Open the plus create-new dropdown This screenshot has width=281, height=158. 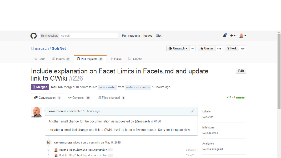[x=233, y=36]
